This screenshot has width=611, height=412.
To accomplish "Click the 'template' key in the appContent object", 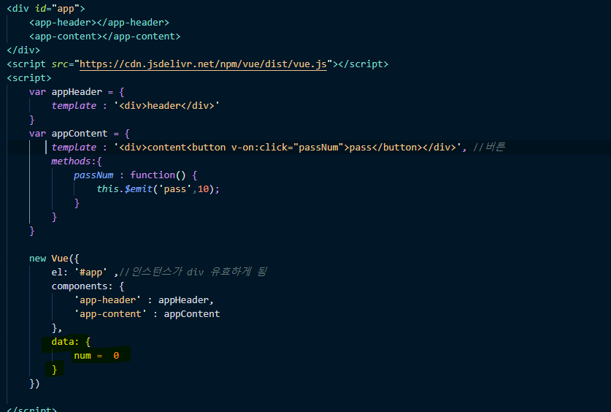I will click(x=74, y=148).
